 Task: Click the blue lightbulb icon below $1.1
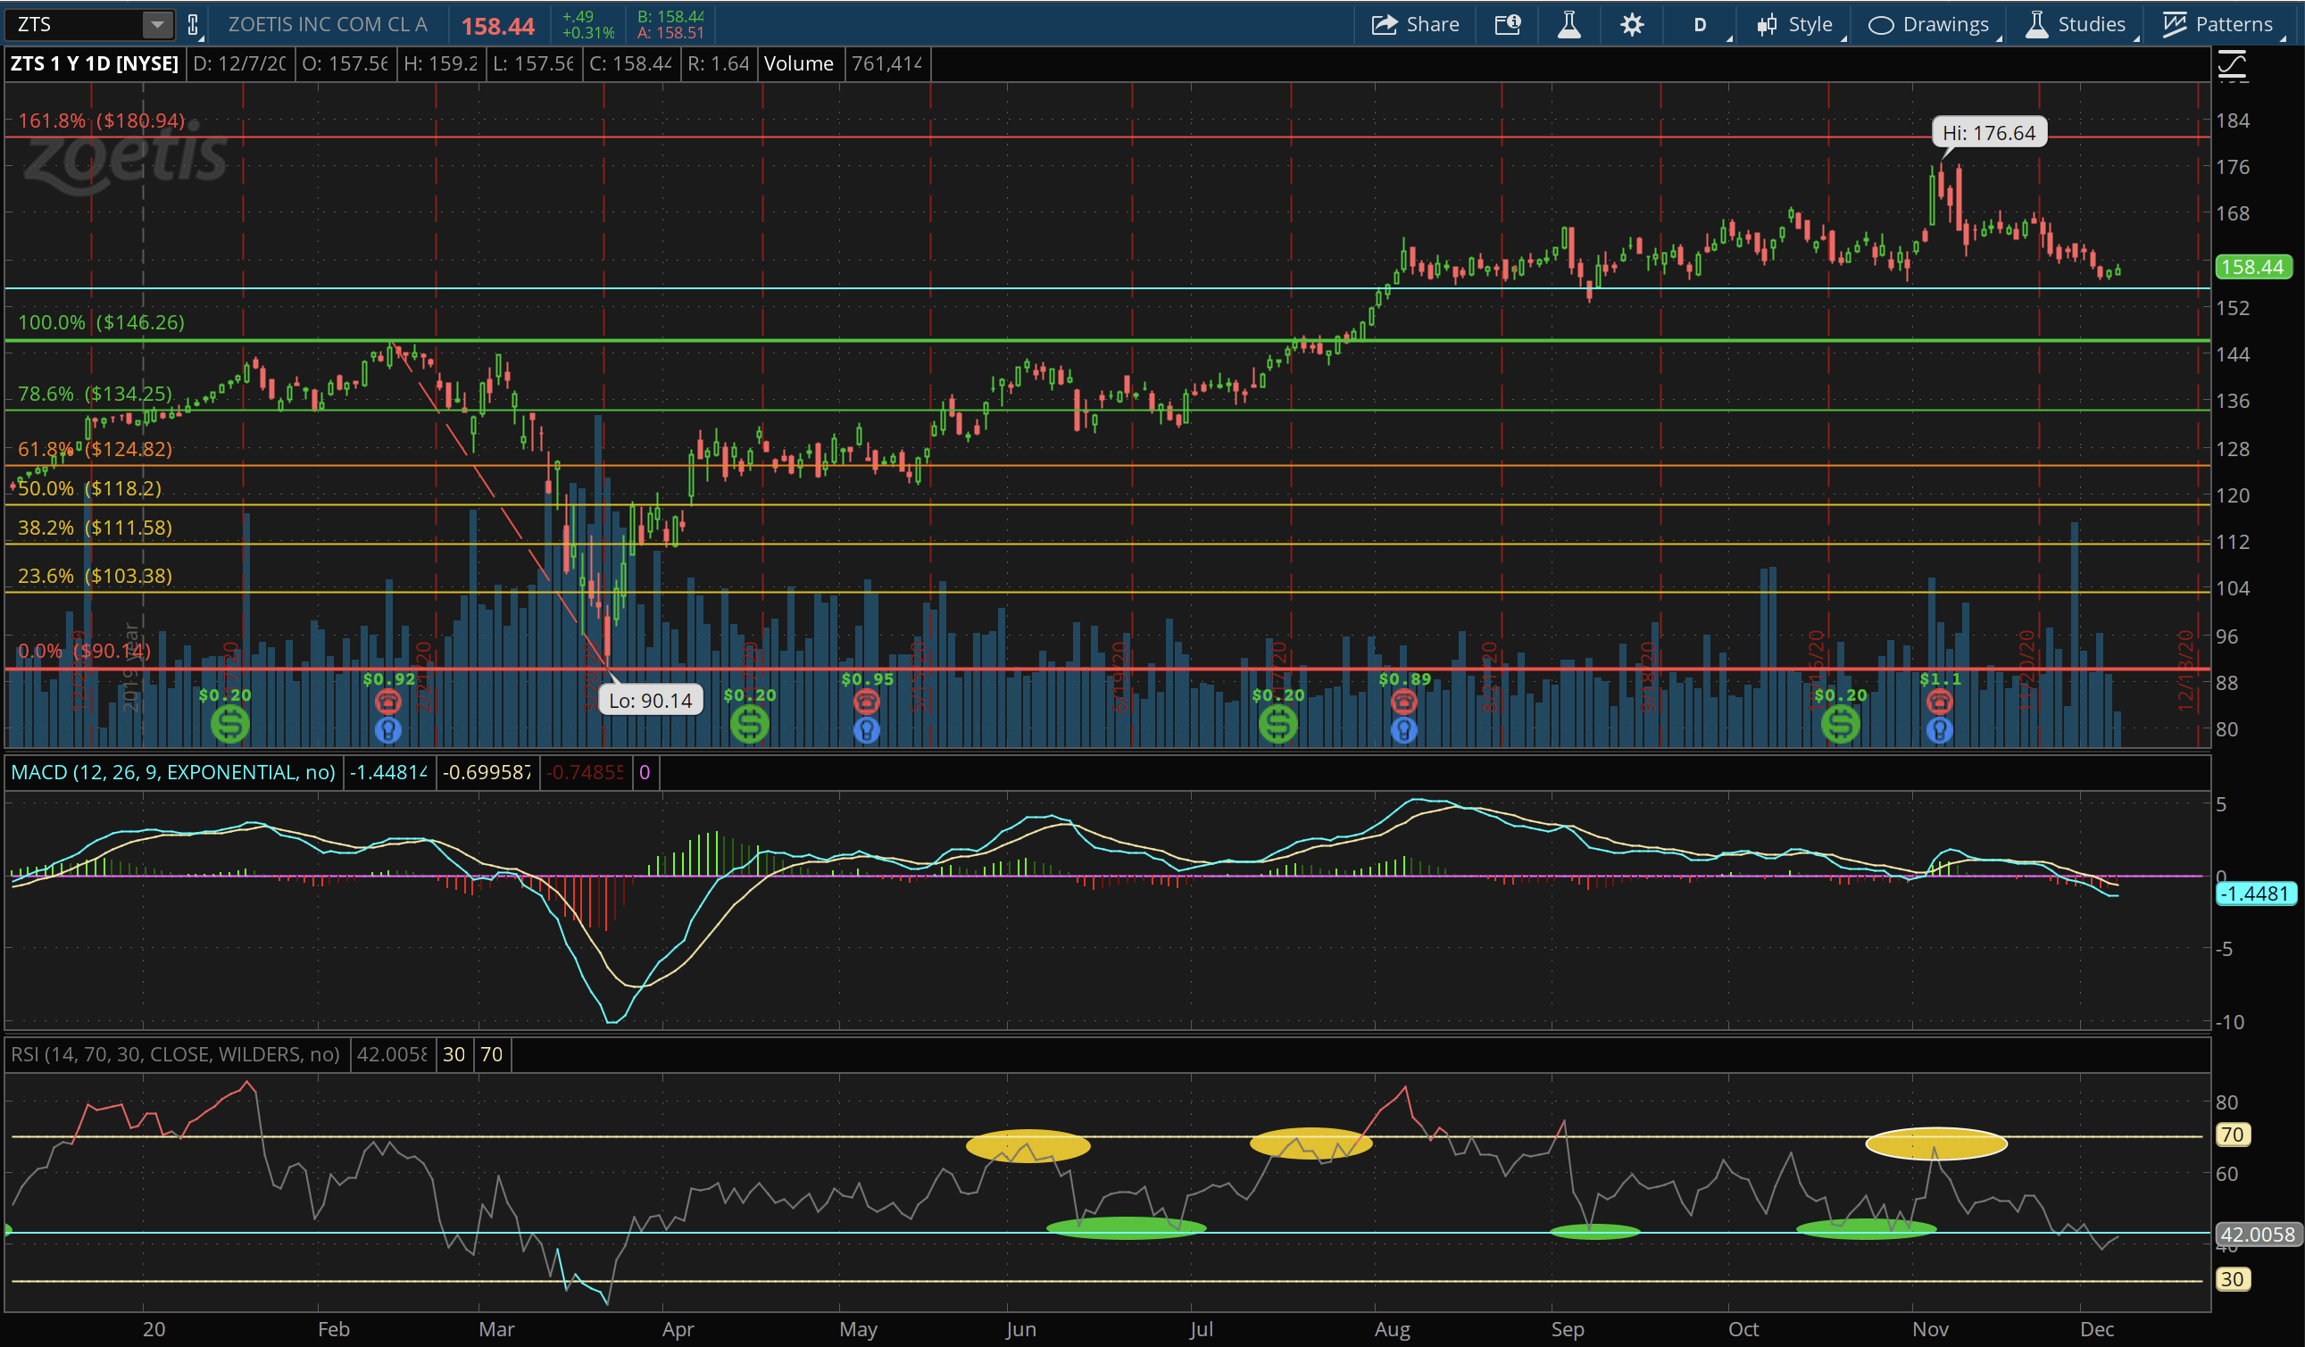1940,730
